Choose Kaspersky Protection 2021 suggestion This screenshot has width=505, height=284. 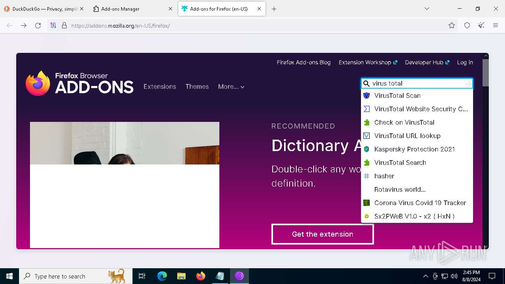[x=417, y=149]
